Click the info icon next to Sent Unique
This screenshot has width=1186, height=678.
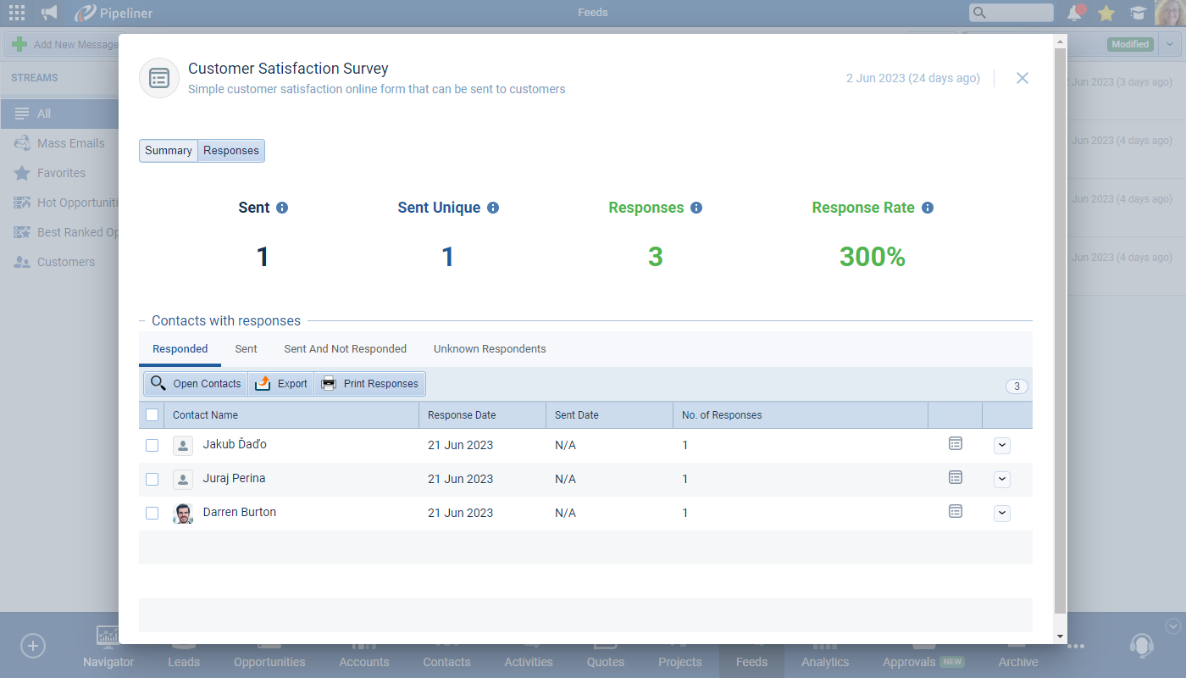493,208
